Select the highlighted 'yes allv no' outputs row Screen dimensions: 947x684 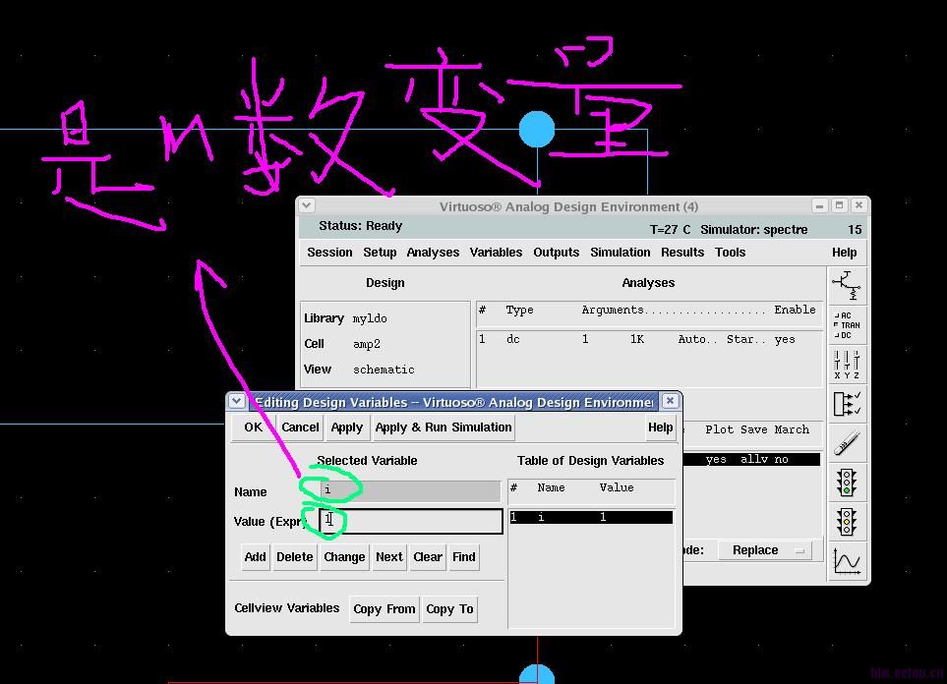point(751,459)
